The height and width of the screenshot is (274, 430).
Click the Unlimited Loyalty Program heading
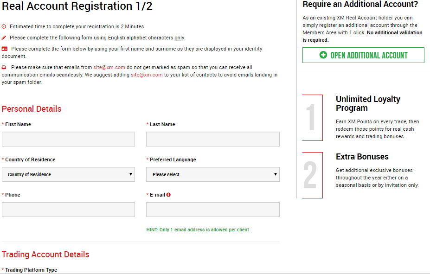point(368,103)
